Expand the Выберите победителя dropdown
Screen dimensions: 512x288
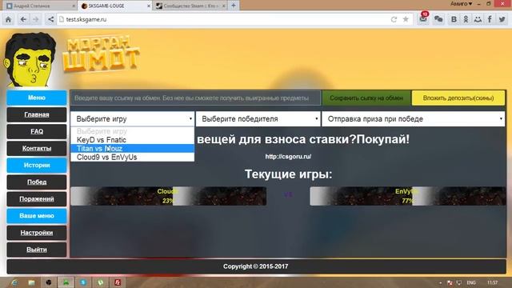pos(258,119)
